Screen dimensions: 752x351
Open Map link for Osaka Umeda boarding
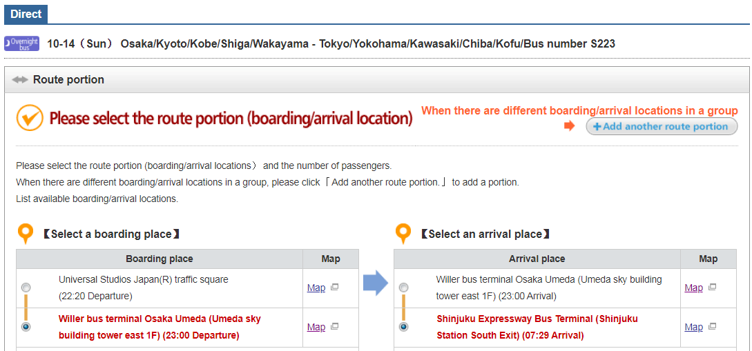pyautogui.click(x=316, y=327)
